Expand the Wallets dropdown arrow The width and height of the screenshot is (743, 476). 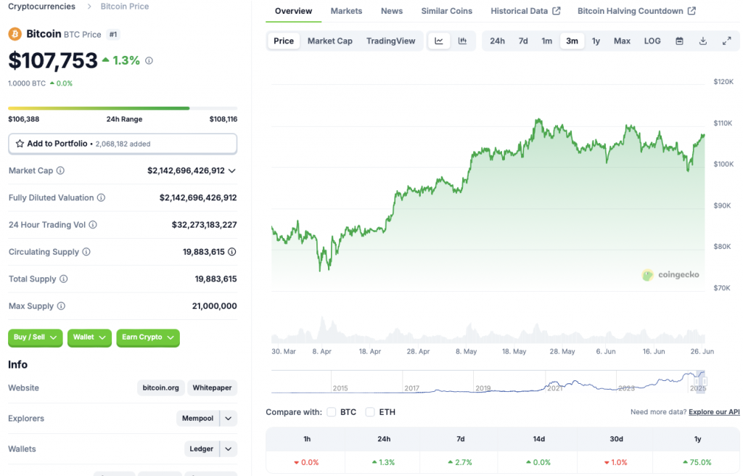[229, 449]
